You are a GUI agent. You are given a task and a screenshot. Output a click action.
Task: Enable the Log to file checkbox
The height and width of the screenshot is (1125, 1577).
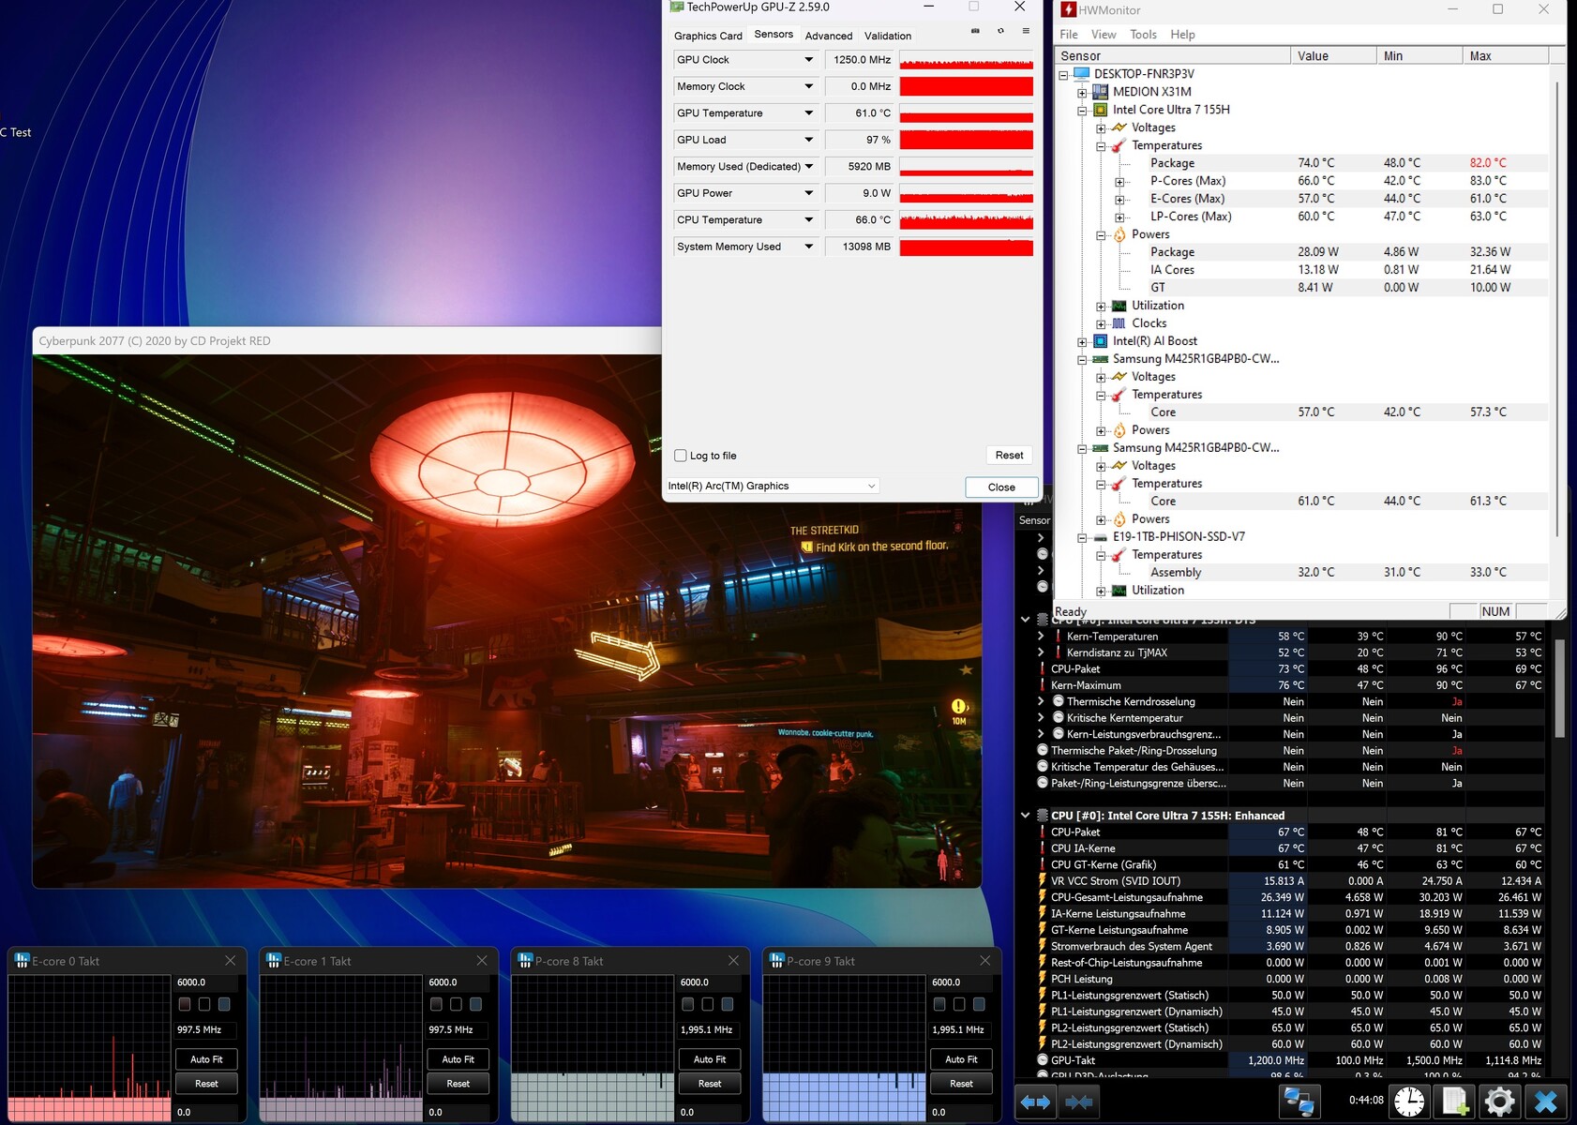(x=681, y=456)
